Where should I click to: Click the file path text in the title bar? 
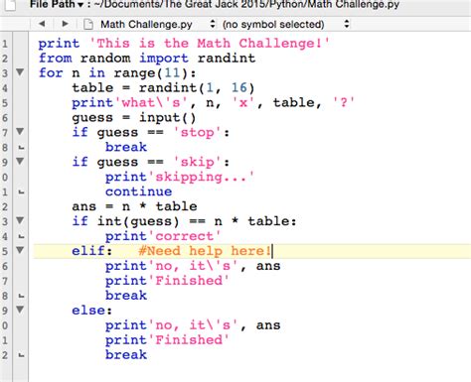[x=246, y=5]
